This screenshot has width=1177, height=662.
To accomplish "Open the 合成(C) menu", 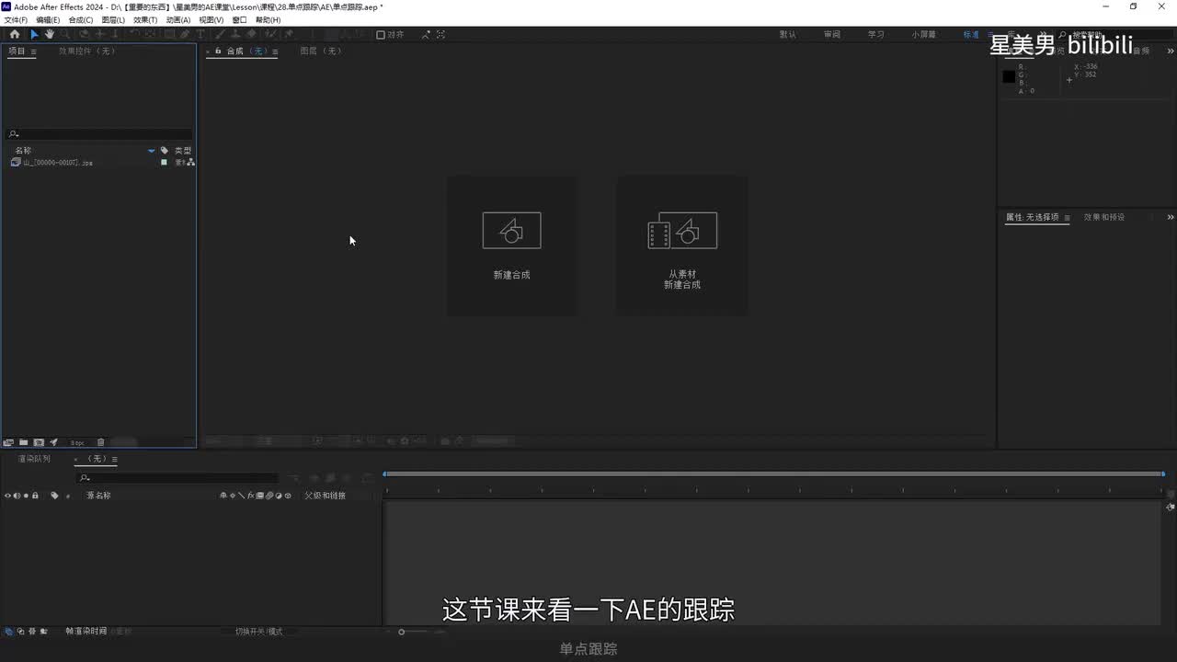I will coord(81,19).
